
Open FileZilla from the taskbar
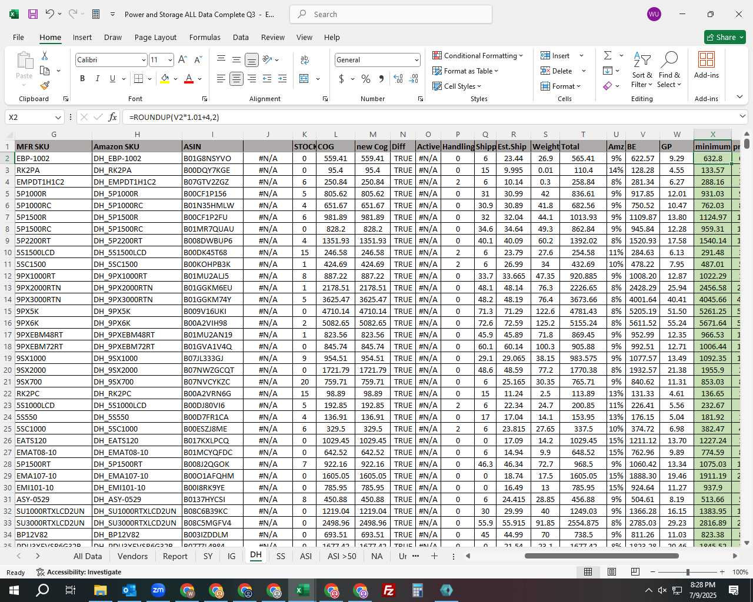pos(389,590)
